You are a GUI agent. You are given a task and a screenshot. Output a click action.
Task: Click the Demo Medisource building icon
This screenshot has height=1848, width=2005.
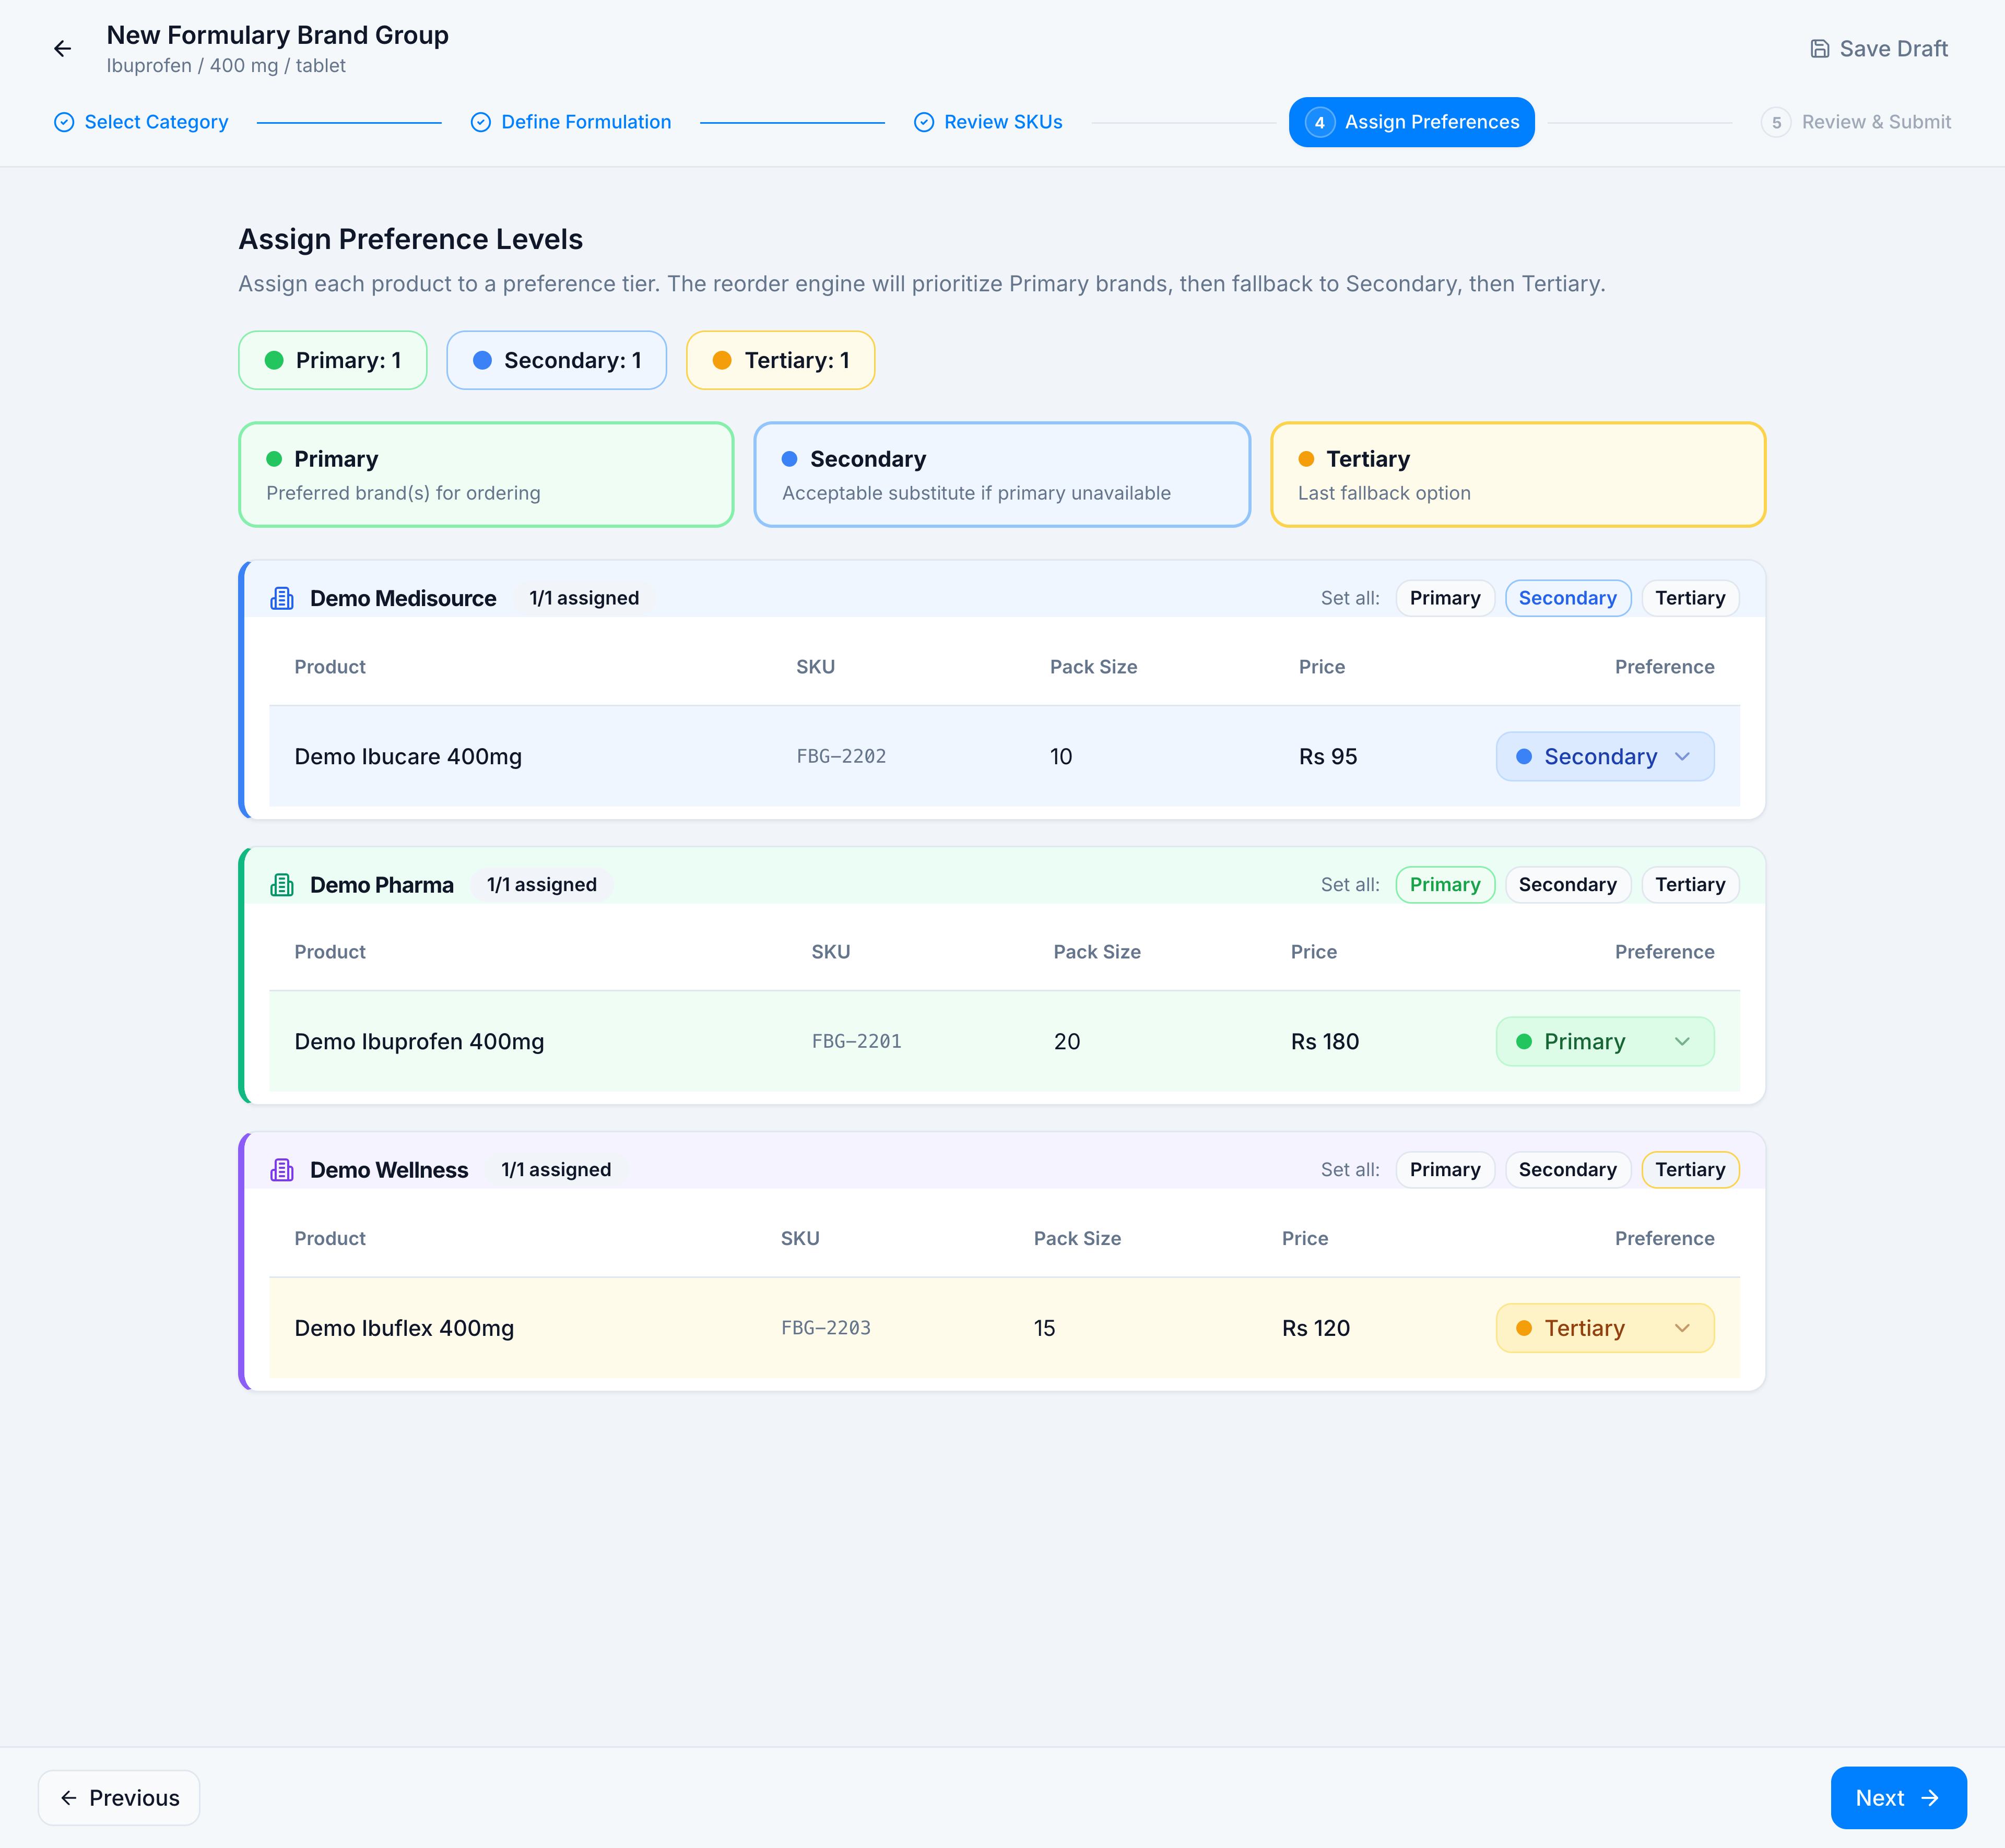[282, 598]
